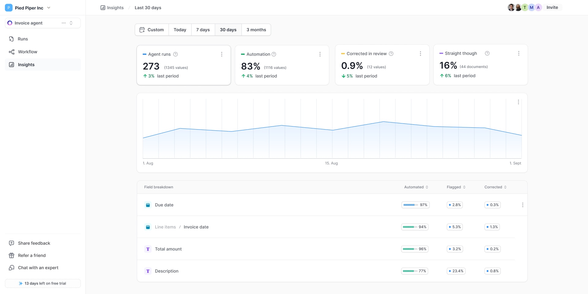Open the Share feedback icon
Image resolution: width=588 pixels, height=294 pixels.
point(12,243)
